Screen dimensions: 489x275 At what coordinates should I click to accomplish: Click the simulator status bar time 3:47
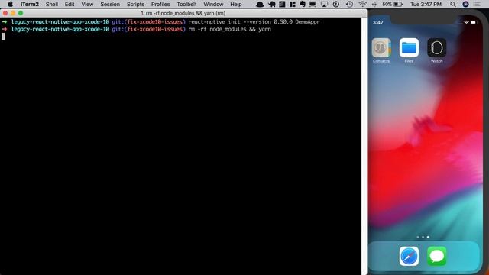(378, 22)
